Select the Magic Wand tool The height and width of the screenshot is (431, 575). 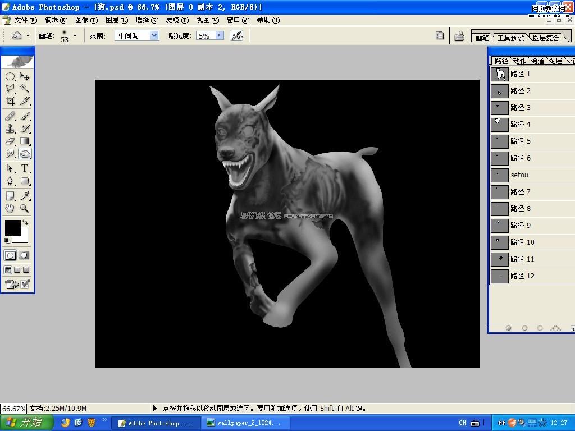25,88
